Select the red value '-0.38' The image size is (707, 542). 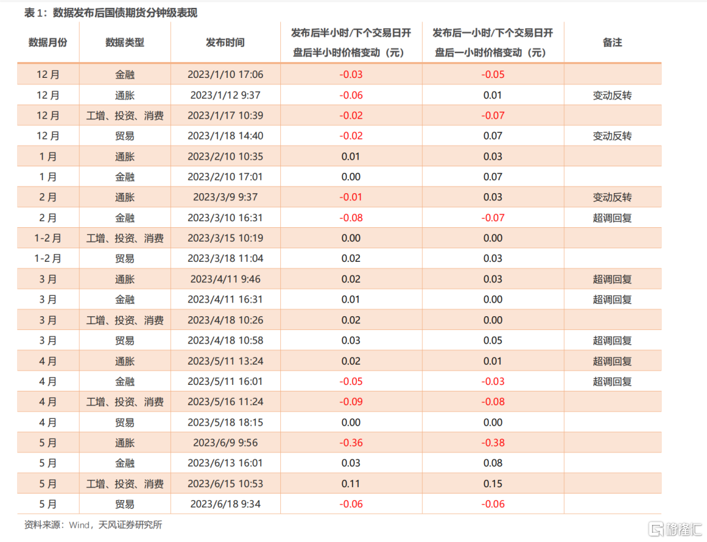point(492,443)
